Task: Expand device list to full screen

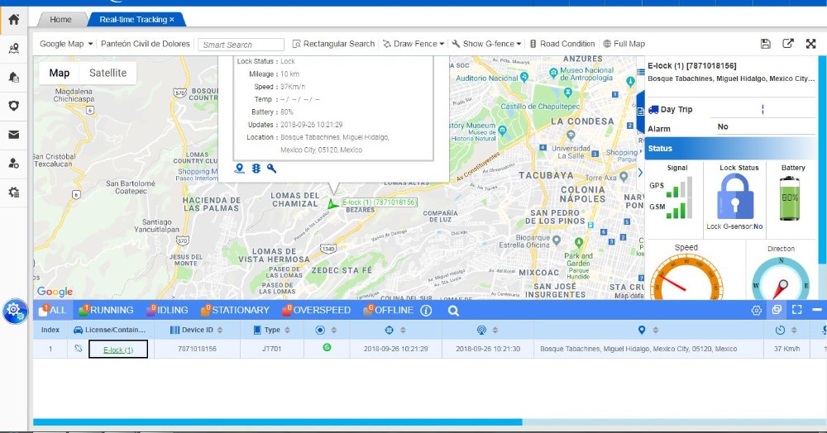Action: pos(797,310)
